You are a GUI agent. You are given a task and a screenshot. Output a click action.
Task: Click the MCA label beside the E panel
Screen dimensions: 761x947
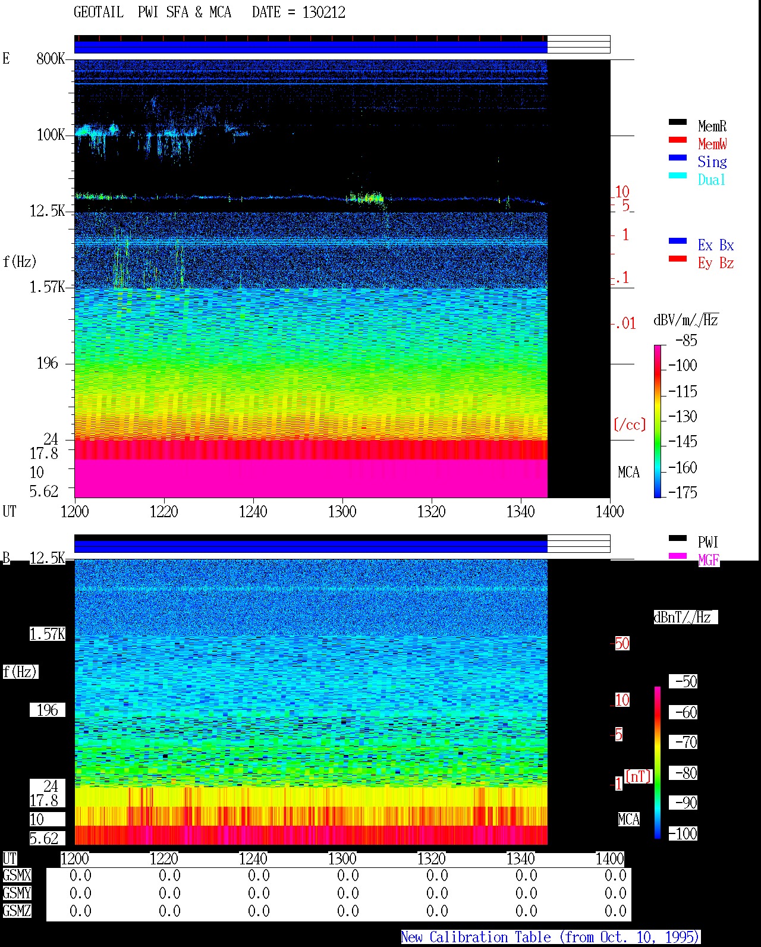click(628, 472)
